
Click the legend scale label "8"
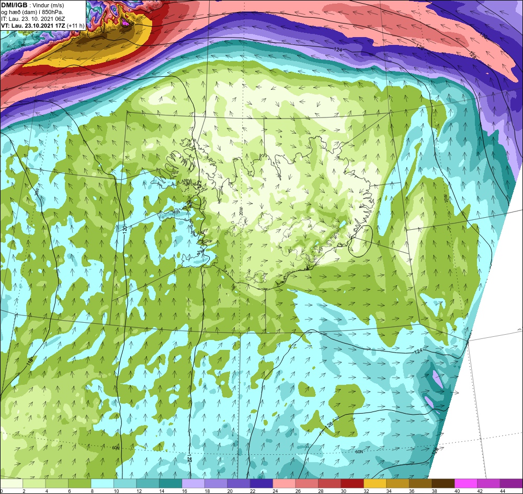(x=92, y=491)
